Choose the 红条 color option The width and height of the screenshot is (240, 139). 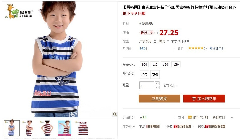[x=144, y=74]
